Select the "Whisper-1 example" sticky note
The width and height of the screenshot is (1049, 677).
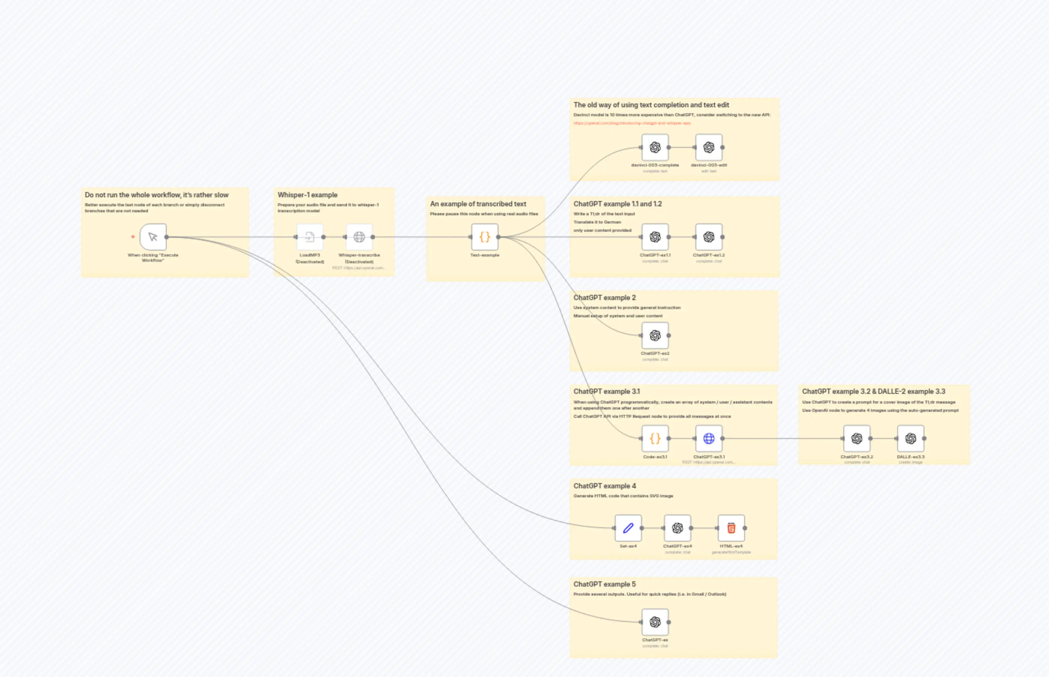click(x=307, y=195)
